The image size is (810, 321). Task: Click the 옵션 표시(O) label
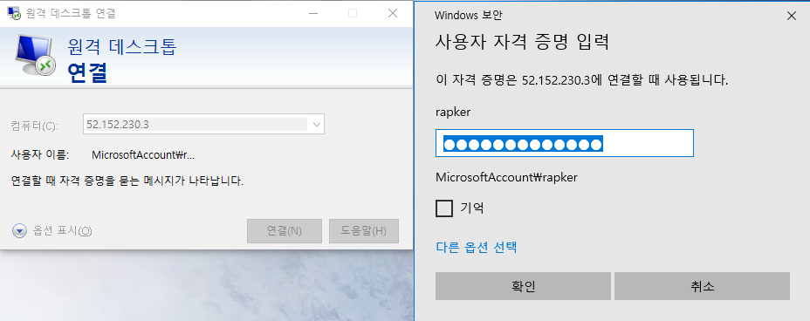[62, 231]
